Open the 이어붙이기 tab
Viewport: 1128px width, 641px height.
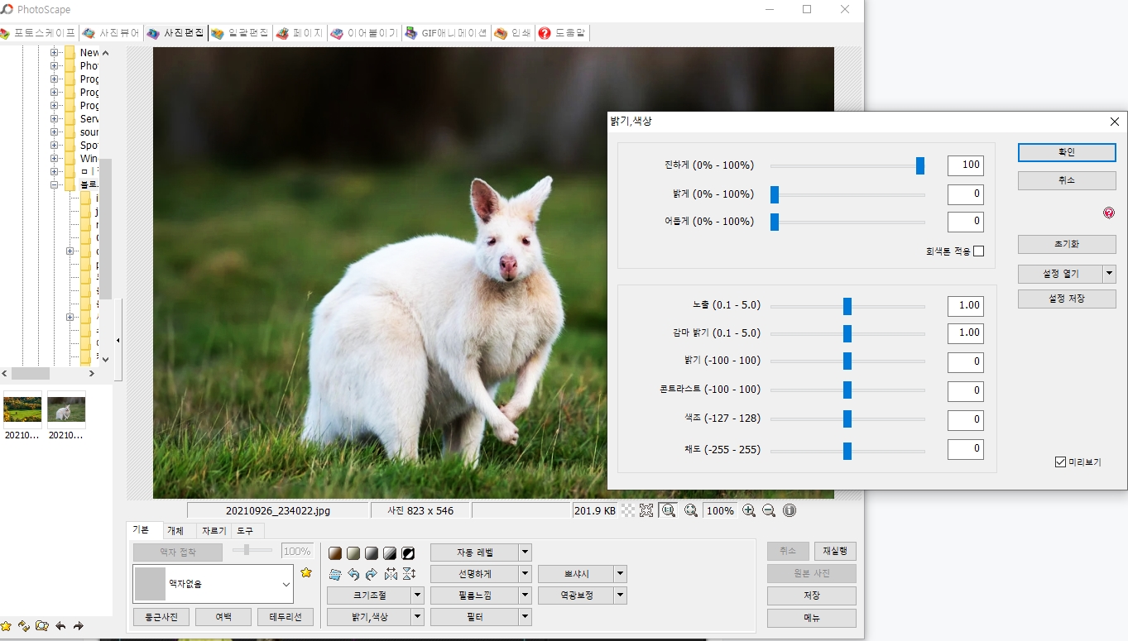pyautogui.click(x=364, y=33)
